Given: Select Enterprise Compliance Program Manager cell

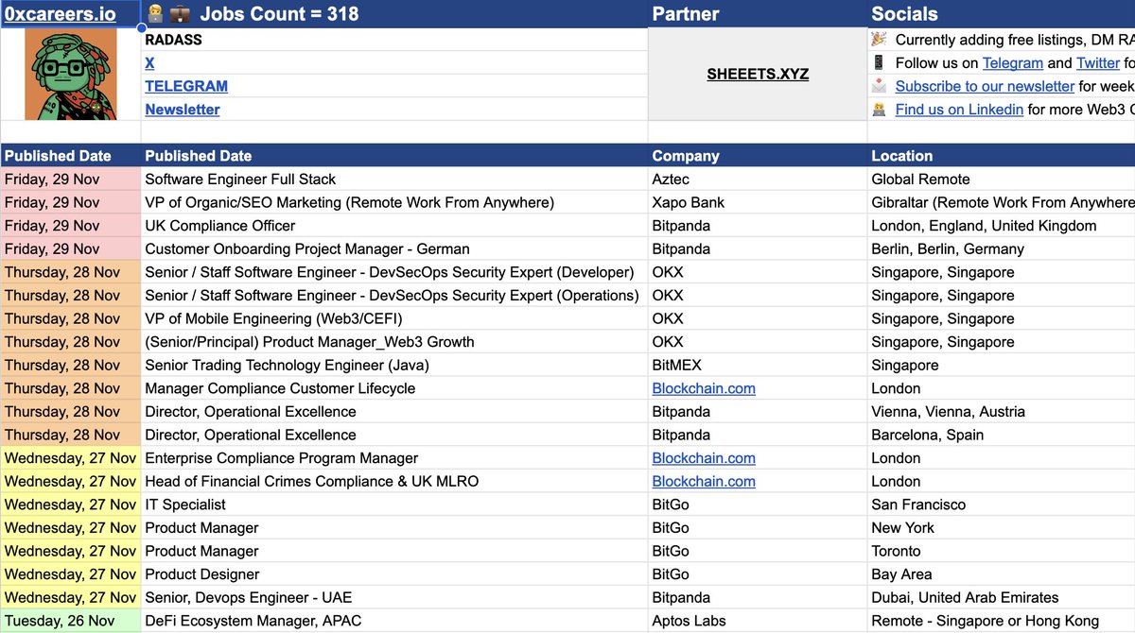Looking at the screenshot, I should tap(394, 458).
